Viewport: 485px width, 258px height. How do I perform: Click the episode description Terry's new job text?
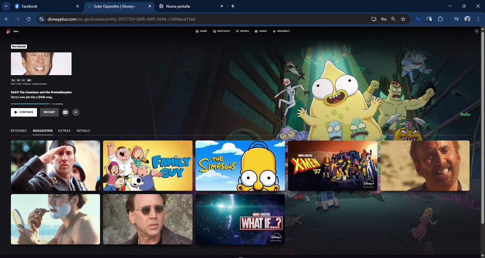(32, 97)
